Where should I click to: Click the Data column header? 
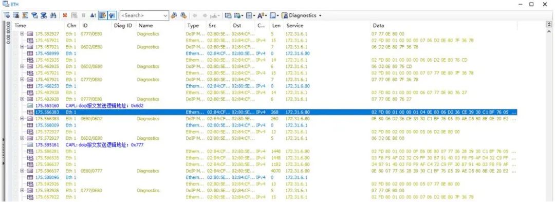click(x=378, y=26)
